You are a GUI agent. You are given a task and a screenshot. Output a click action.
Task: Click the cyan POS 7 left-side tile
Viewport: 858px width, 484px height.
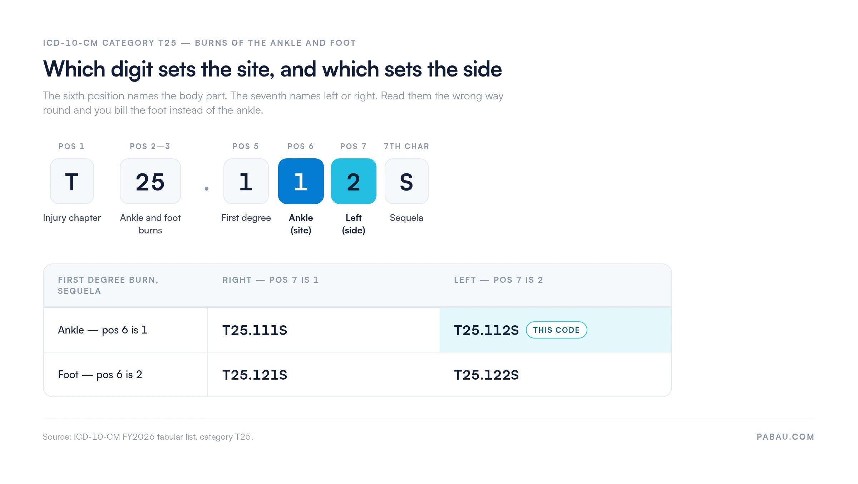click(354, 181)
